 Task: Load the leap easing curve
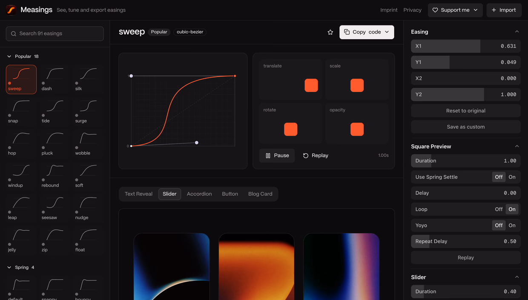[x=21, y=209]
